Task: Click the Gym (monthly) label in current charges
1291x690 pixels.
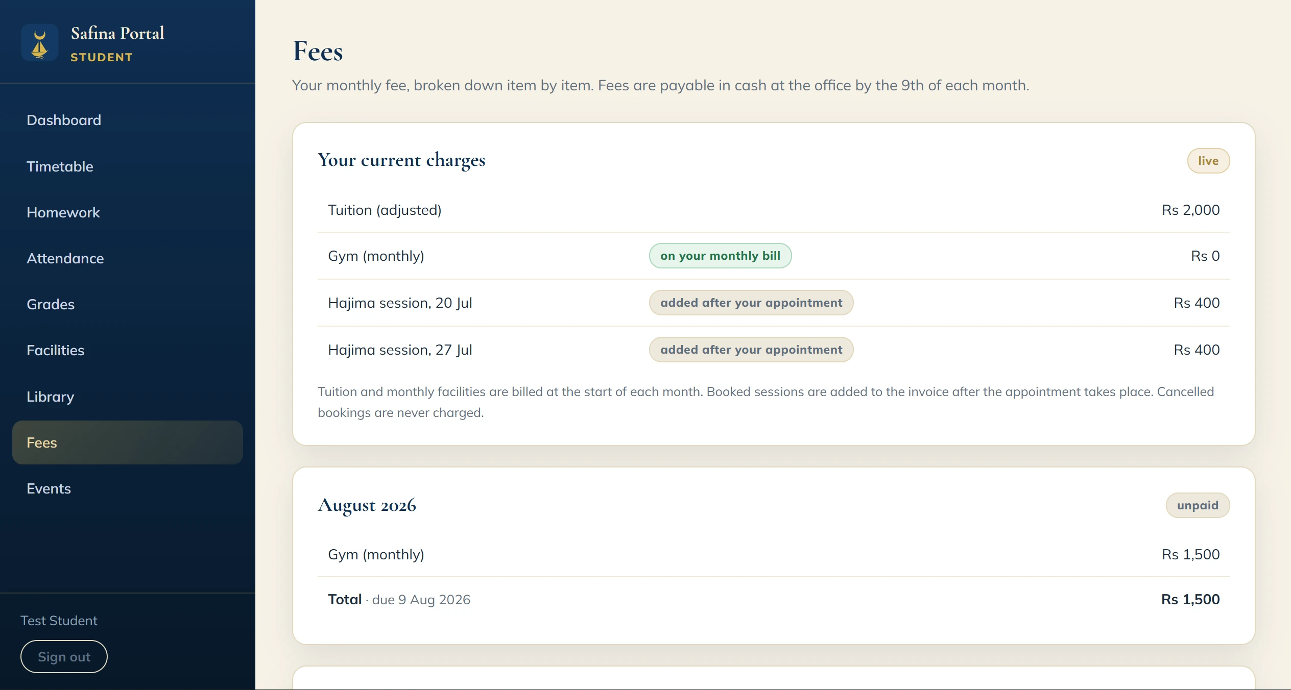Action: click(376, 256)
